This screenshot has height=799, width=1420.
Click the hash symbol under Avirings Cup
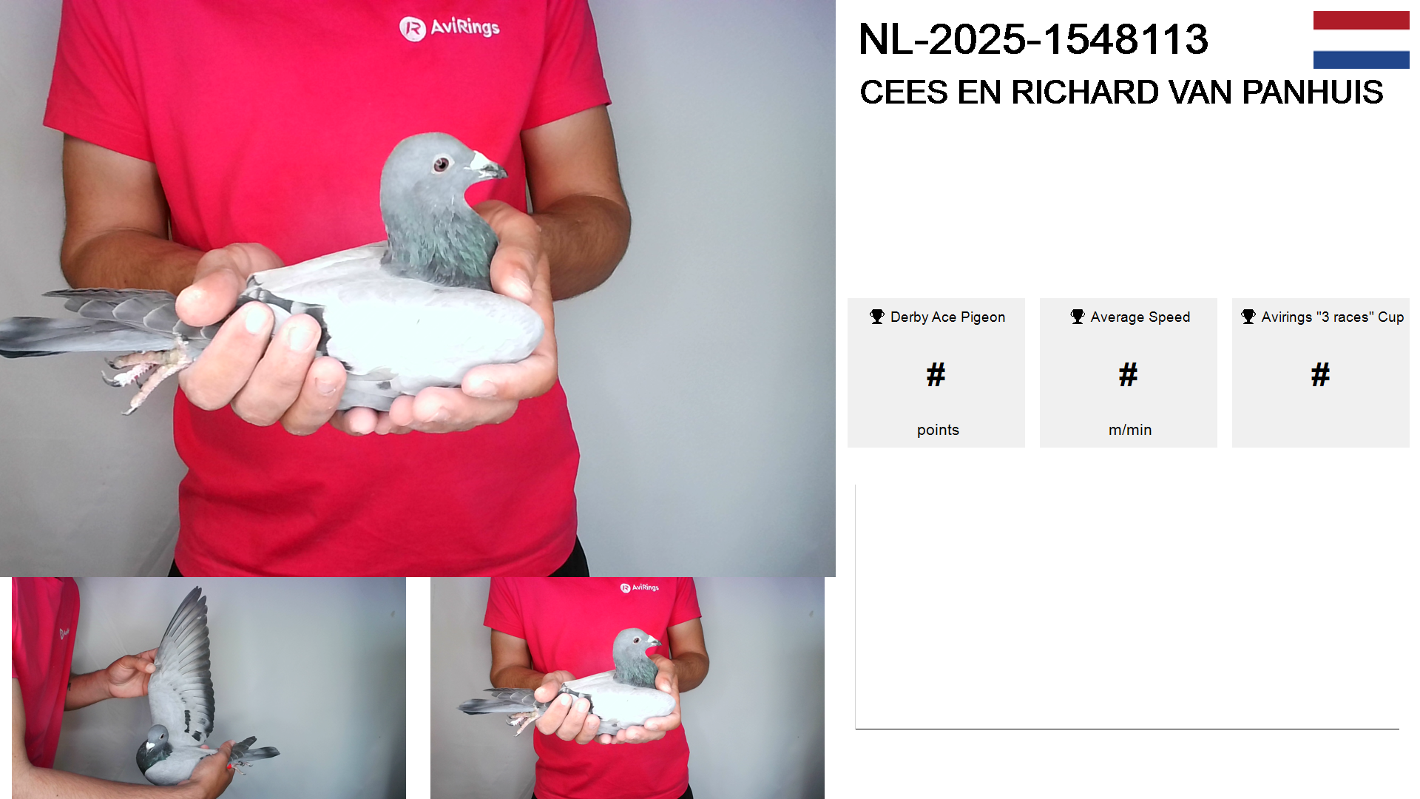tap(1320, 374)
